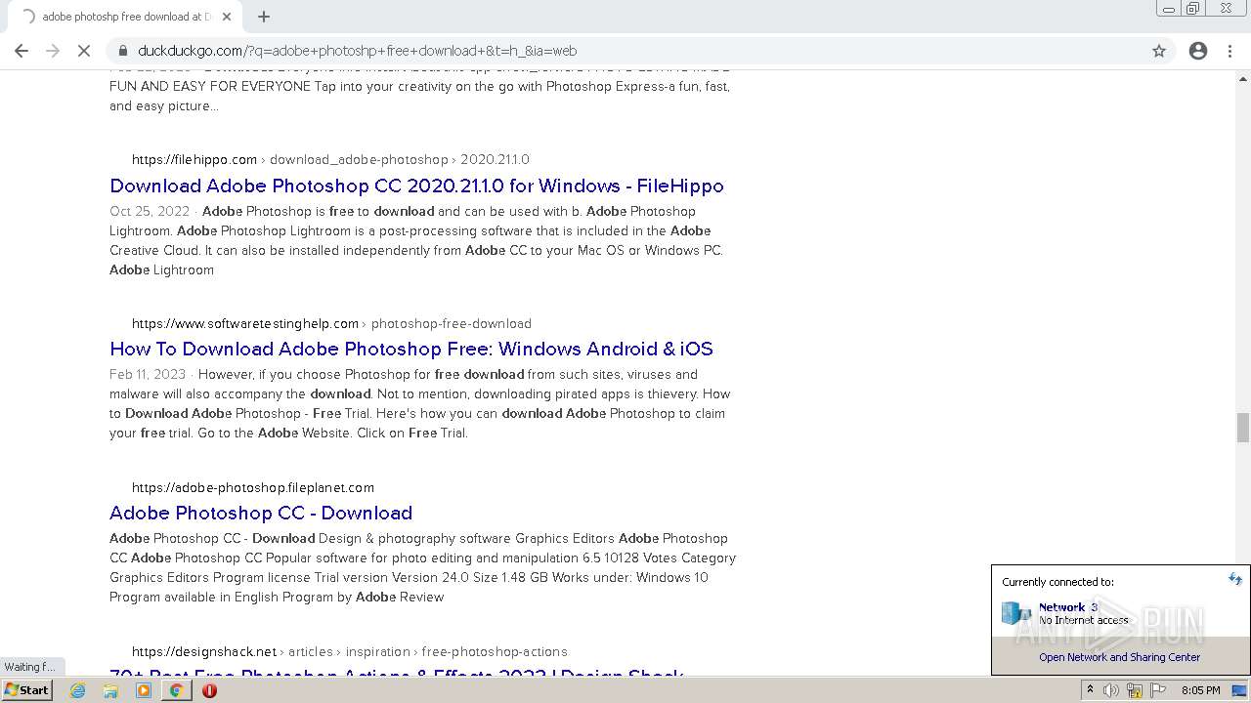Click the Network 3 entry in flyout
Screen dimensions: 1251x703
[x=1120, y=613]
